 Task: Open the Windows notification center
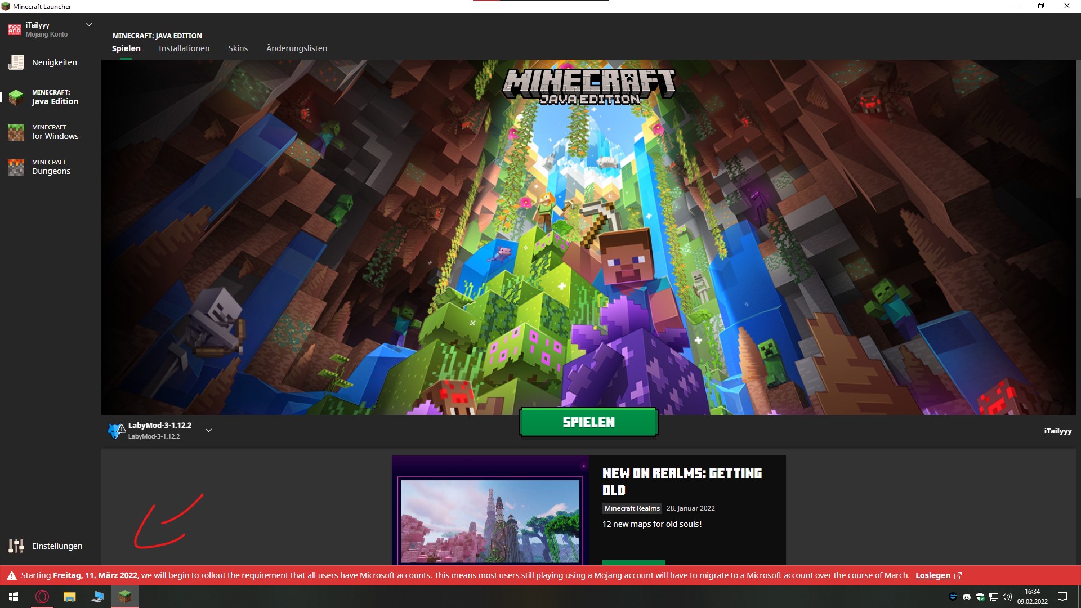click(1062, 597)
